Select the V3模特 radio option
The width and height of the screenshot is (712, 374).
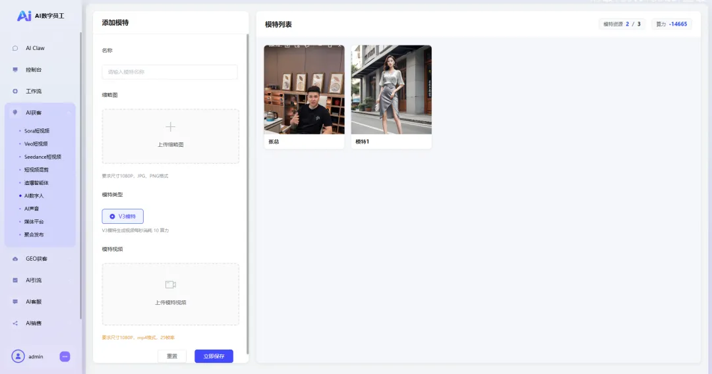coord(123,216)
